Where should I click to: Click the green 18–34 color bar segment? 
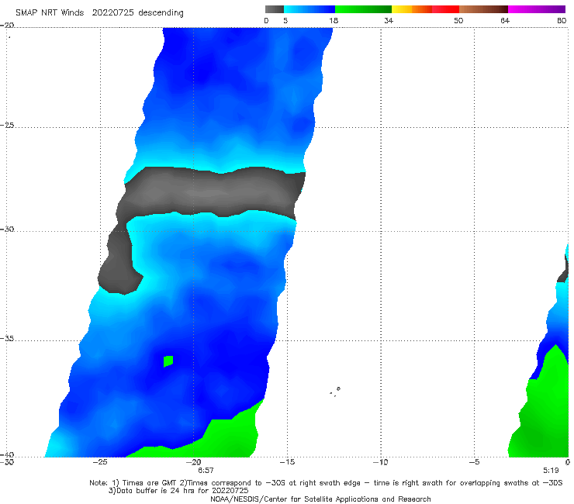[x=363, y=9]
